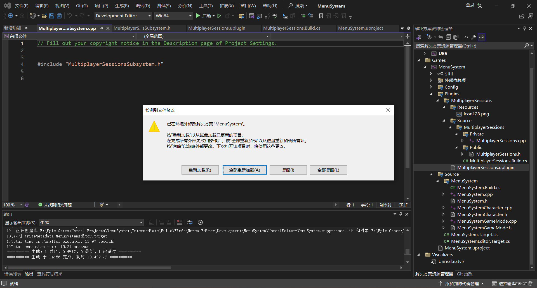537x288 pixels.
Task: Toggle word wrap in Output panel
Action: click(190, 222)
